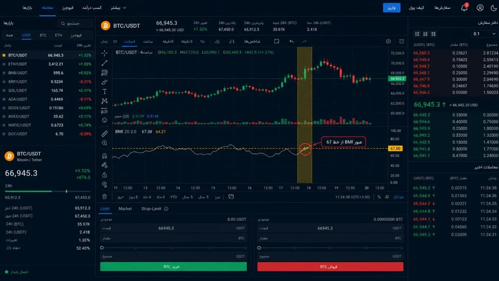The image size is (499, 281).
Task: Open chart settings gear
Action: point(388,41)
